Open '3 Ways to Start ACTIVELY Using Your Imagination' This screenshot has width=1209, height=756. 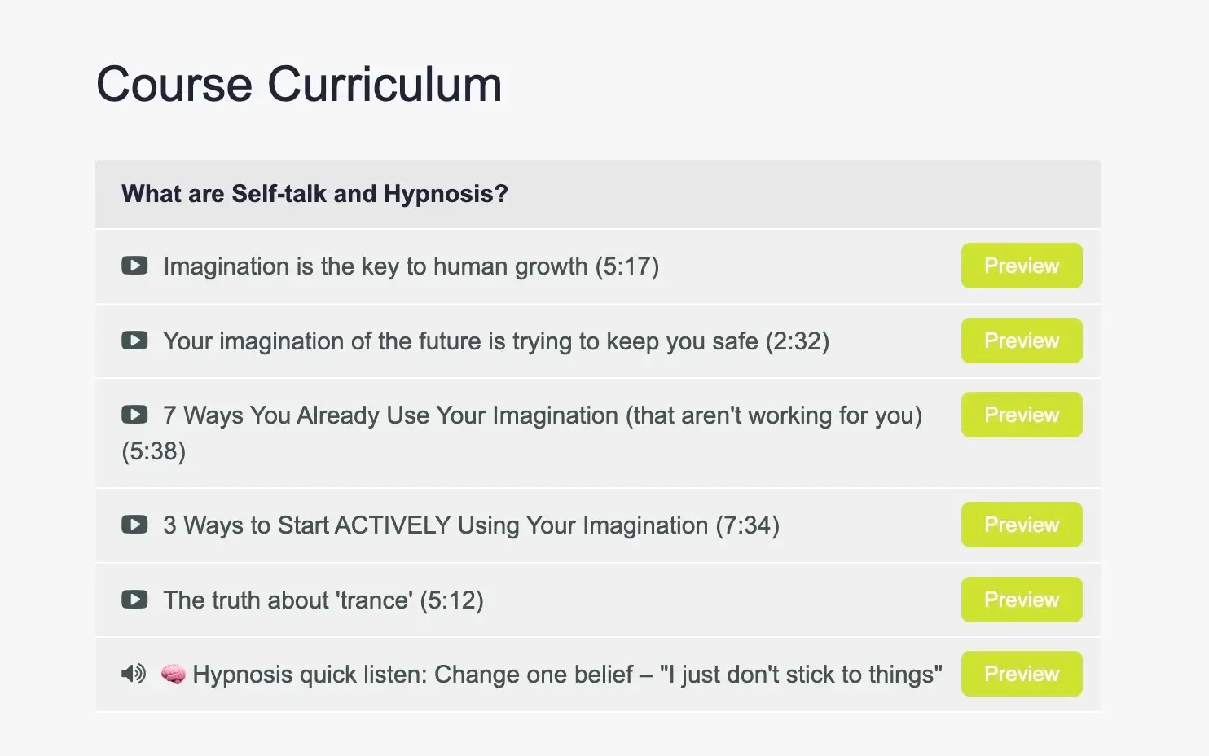coord(471,525)
